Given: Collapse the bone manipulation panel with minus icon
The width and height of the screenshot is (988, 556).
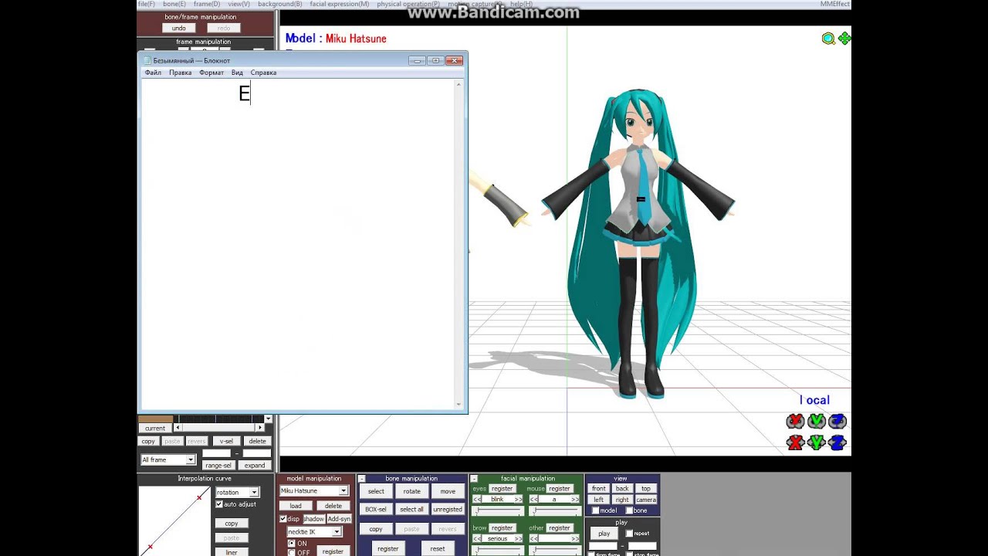Looking at the screenshot, I should [x=361, y=479].
